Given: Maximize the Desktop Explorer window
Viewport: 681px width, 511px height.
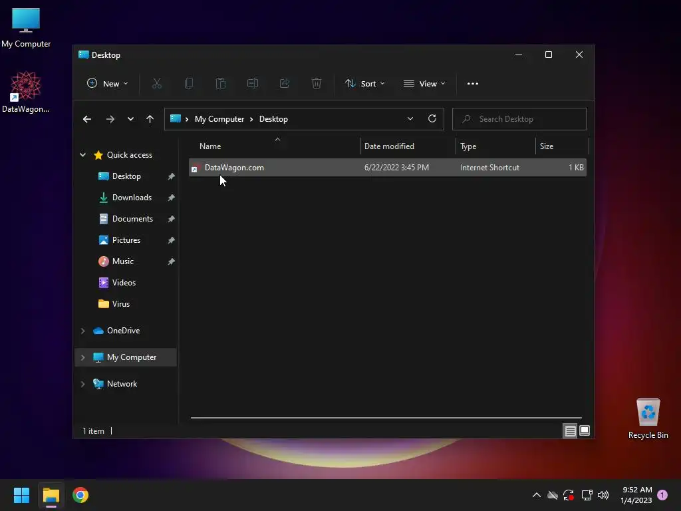Looking at the screenshot, I should (549, 55).
